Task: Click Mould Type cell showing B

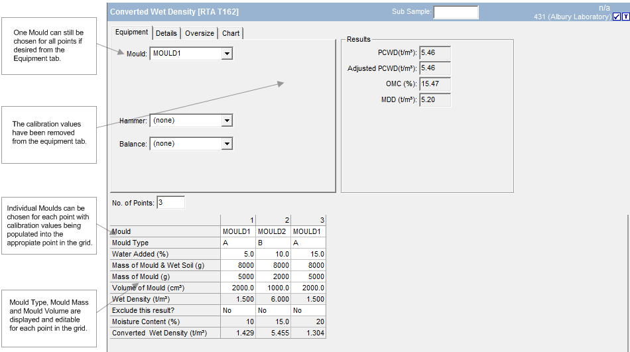Action: [273, 243]
